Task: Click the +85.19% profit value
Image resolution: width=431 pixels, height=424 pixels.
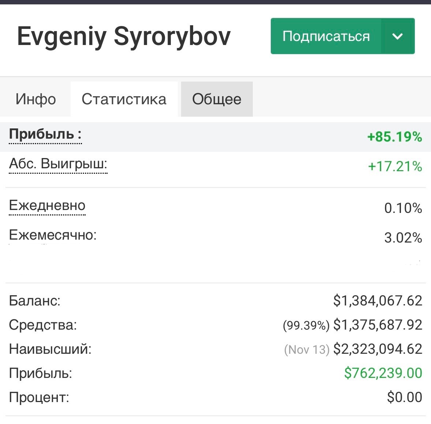Action: [394, 137]
